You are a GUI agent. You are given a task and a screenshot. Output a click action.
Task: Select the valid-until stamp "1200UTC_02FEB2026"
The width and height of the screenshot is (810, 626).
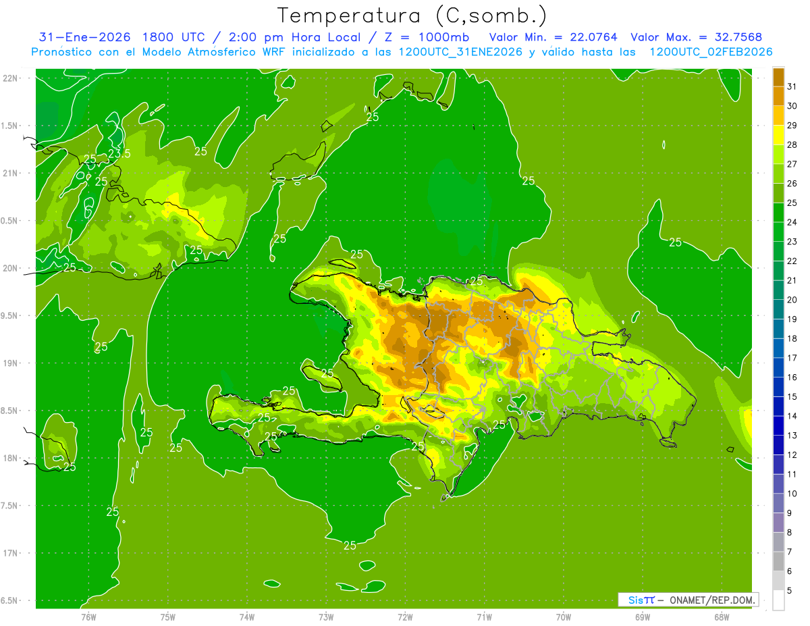(711, 52)
